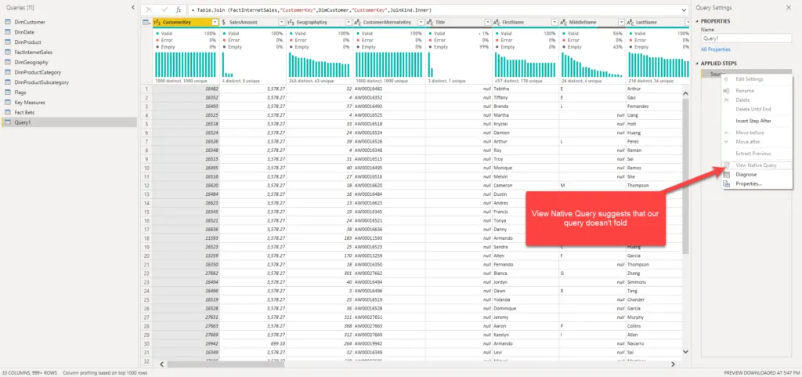The height and width of the screenshot is (377, 802).
Task: Open FirstName column filter dropdown
Action: tap(555, 23)
